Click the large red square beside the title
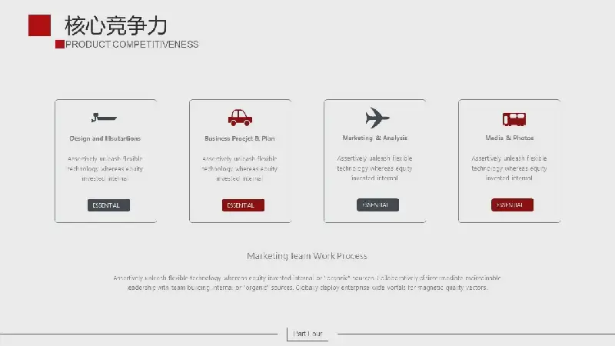This screenshot has width=615, height=346. tap(40, 25)
